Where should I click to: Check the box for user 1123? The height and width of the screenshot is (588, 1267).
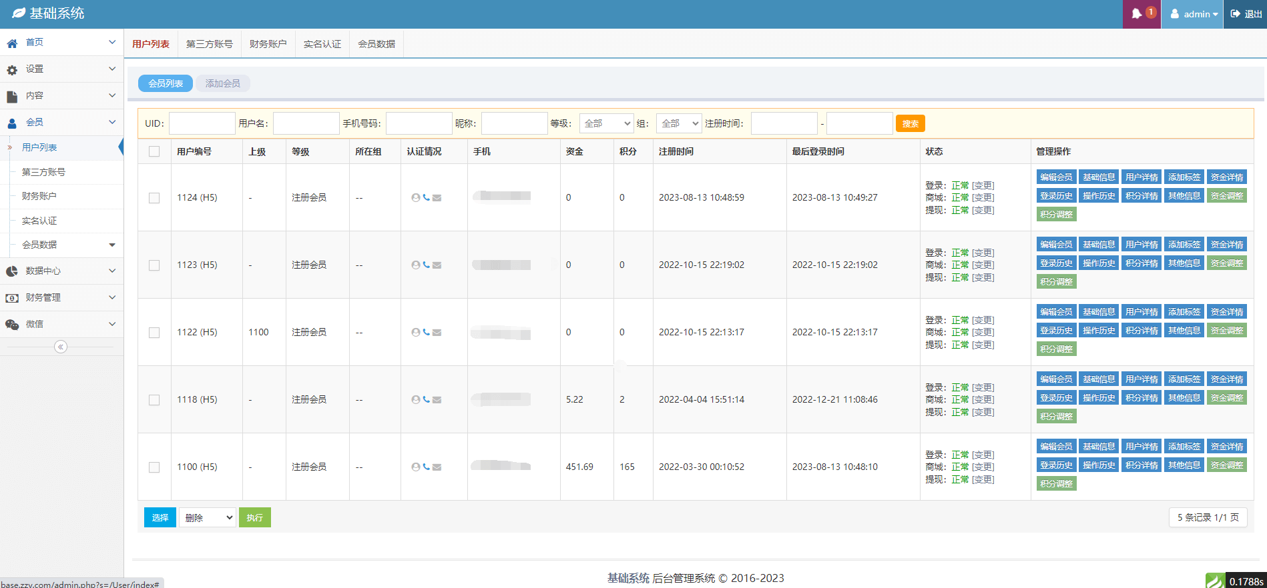pos(154,265)
